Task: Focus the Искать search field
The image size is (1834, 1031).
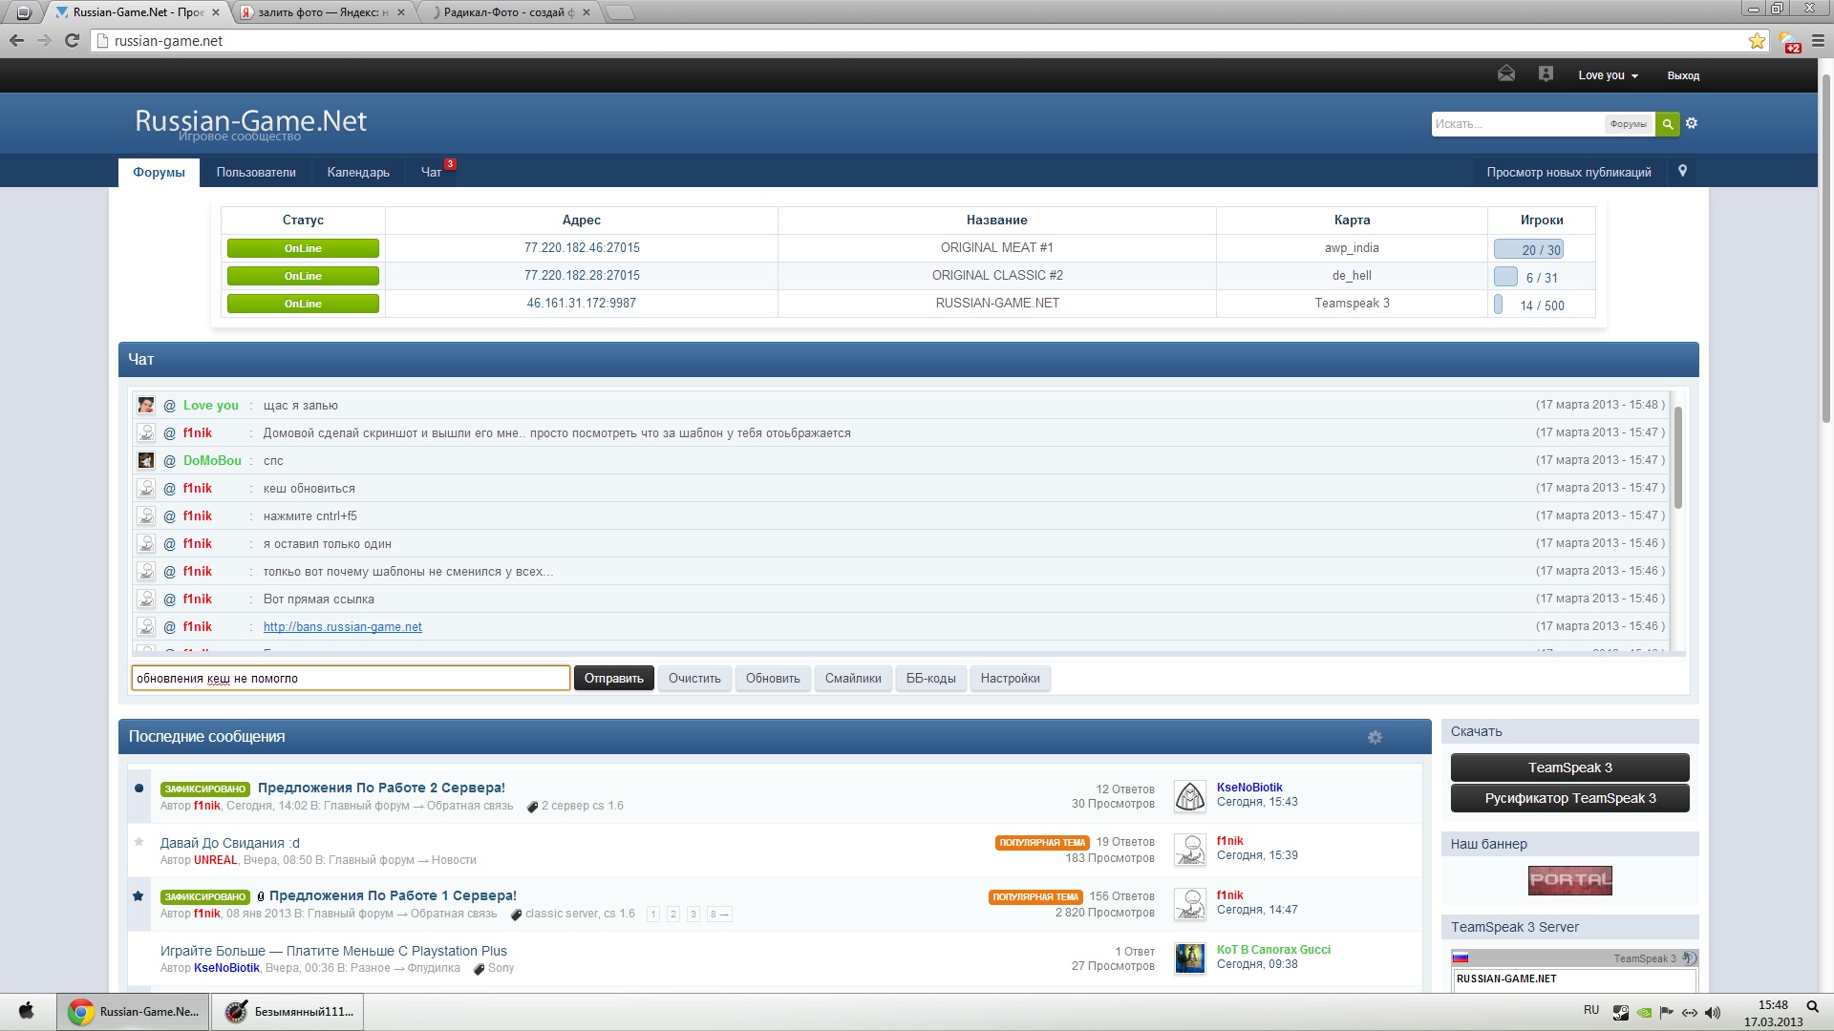Action: pyautogui.click(x=1517, y=124)
